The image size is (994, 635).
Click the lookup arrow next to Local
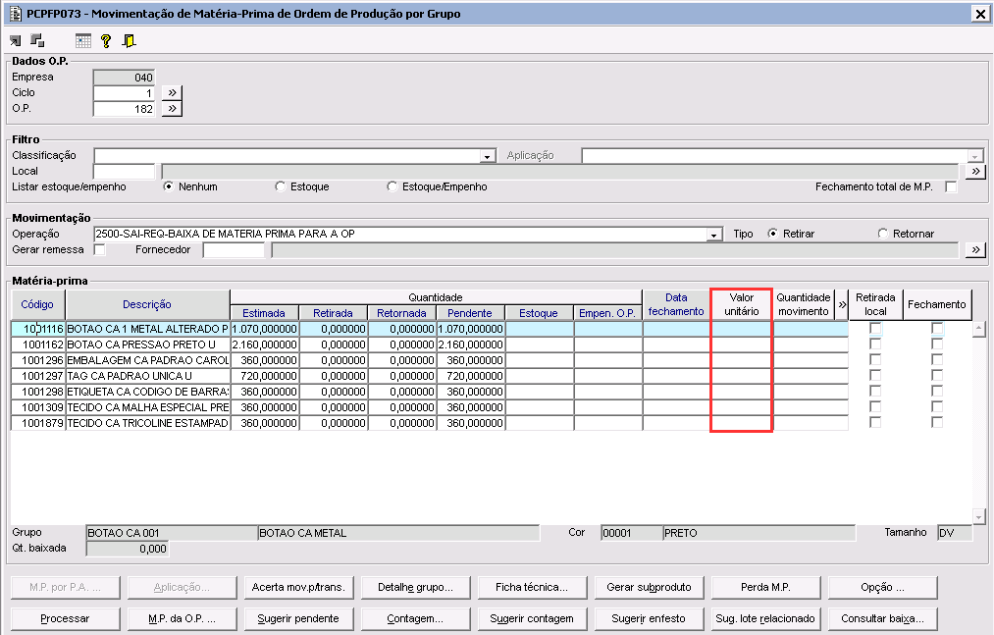click(x=975, y=172)
